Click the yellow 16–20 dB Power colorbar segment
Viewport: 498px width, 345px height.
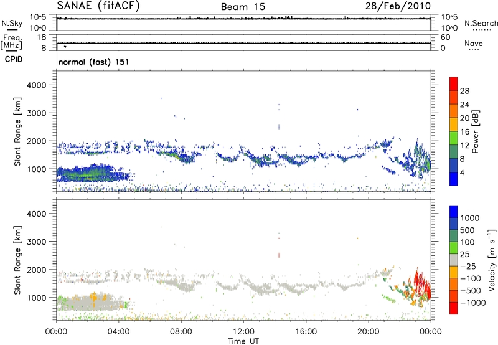point(454,124)
